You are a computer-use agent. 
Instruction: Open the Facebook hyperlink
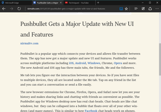tap(91, 111)
